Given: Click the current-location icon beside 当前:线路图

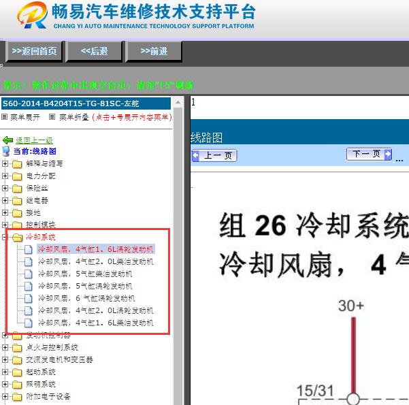Looking at the screenshot, I should coord(6,151).
